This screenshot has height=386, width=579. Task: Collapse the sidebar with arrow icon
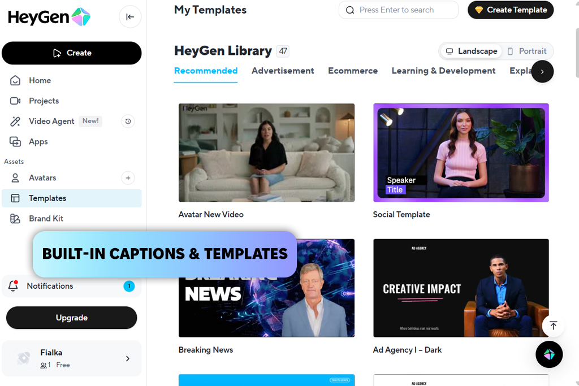tap(130, 16)
